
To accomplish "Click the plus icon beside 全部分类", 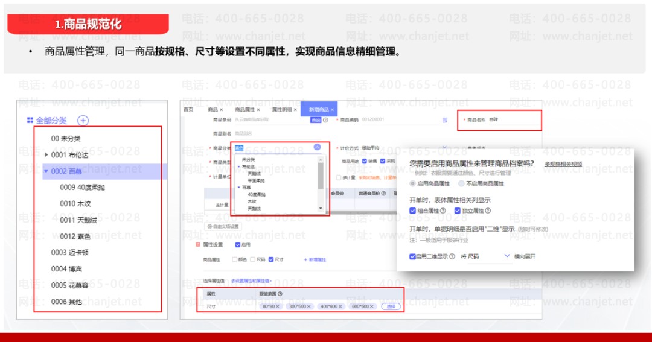I will (83, 121).
